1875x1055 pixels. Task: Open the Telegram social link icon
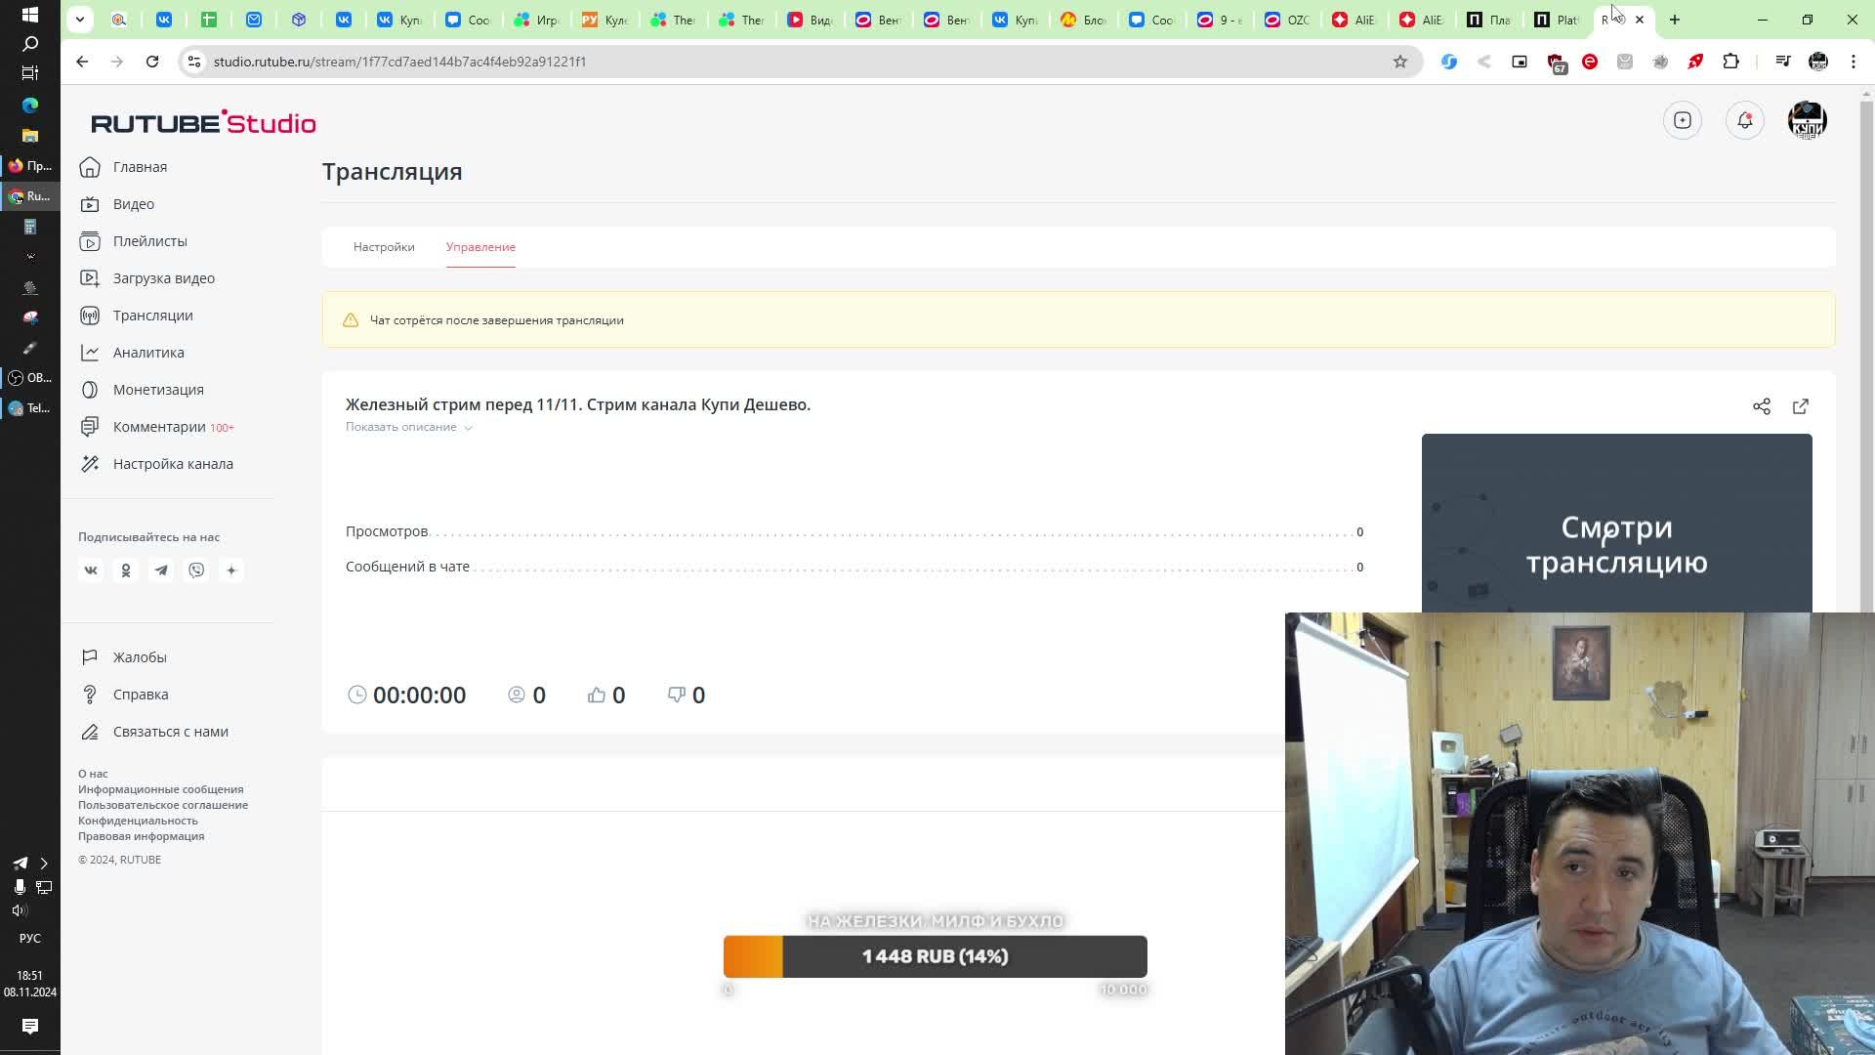[161, 570]
